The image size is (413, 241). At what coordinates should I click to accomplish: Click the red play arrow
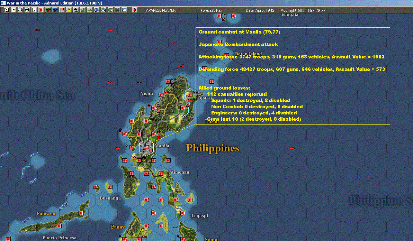pos(135,10)
